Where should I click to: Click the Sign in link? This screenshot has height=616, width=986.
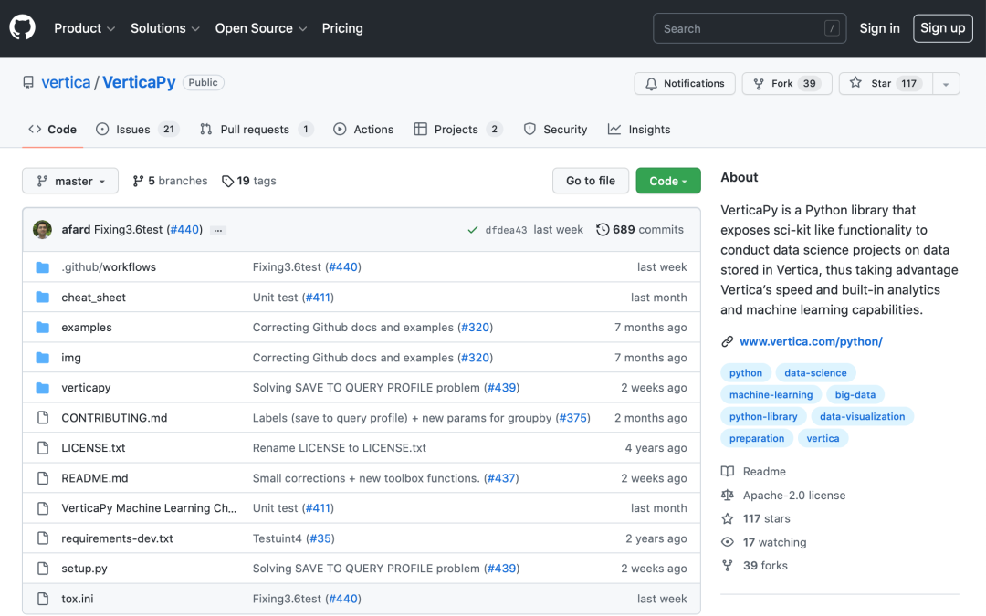click(x=879, y=28)
